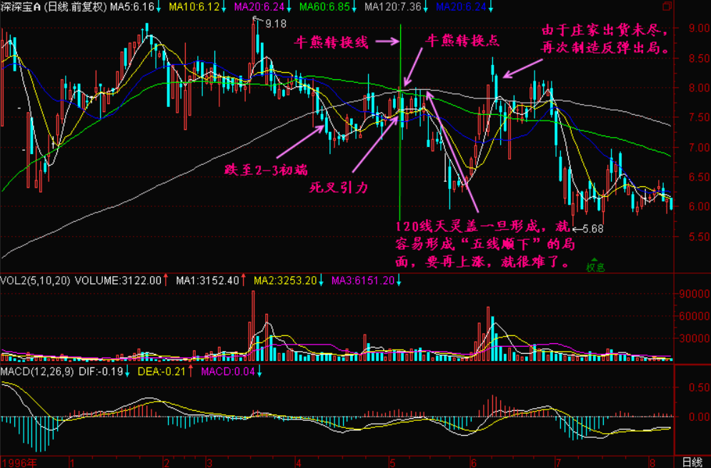Screen dimensions: 711x468
Task: Toggle the MA120:7.36 line label
Action: [x=393, y=7]
